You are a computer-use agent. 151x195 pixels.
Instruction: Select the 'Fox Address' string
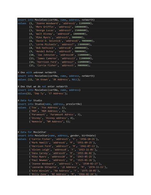[x=50, y=108]
